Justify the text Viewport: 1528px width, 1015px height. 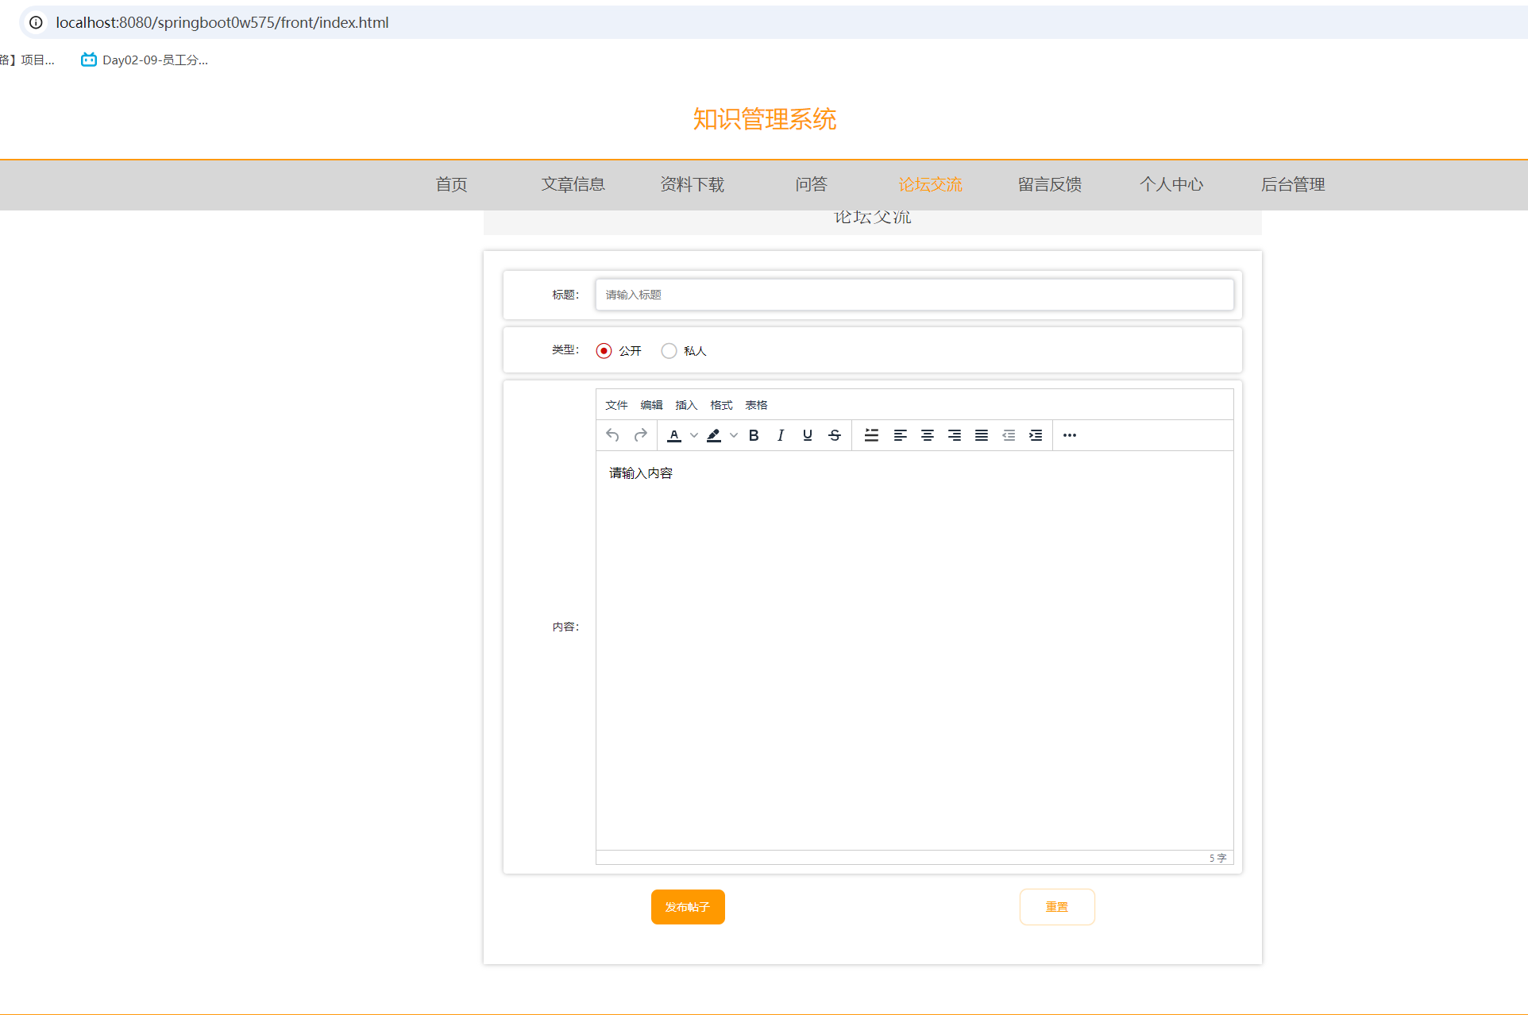click(x=982, y=435)
